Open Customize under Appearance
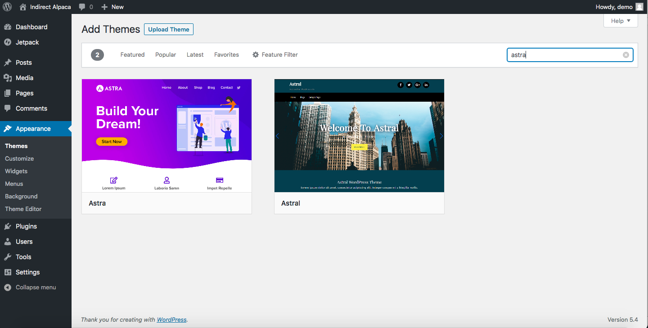This screenshot has height=328, width=648. (x=19, y=158)
